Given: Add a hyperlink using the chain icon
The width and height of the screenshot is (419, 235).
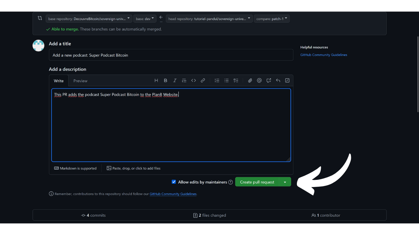Looking at the screenshot, I should 203,81.
